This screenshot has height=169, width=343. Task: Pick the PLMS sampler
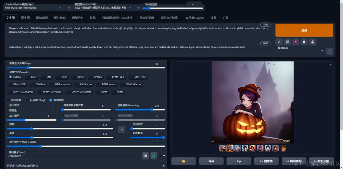[x=118, y=92]
